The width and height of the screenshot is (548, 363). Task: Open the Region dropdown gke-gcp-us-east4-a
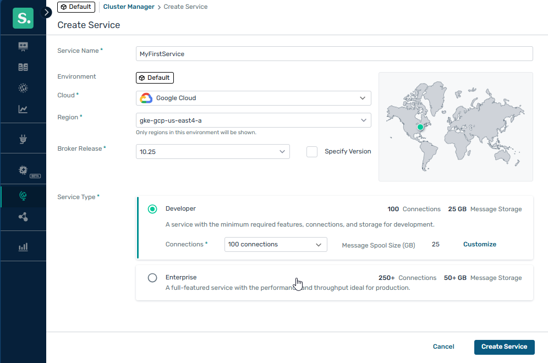coord(253,120)
